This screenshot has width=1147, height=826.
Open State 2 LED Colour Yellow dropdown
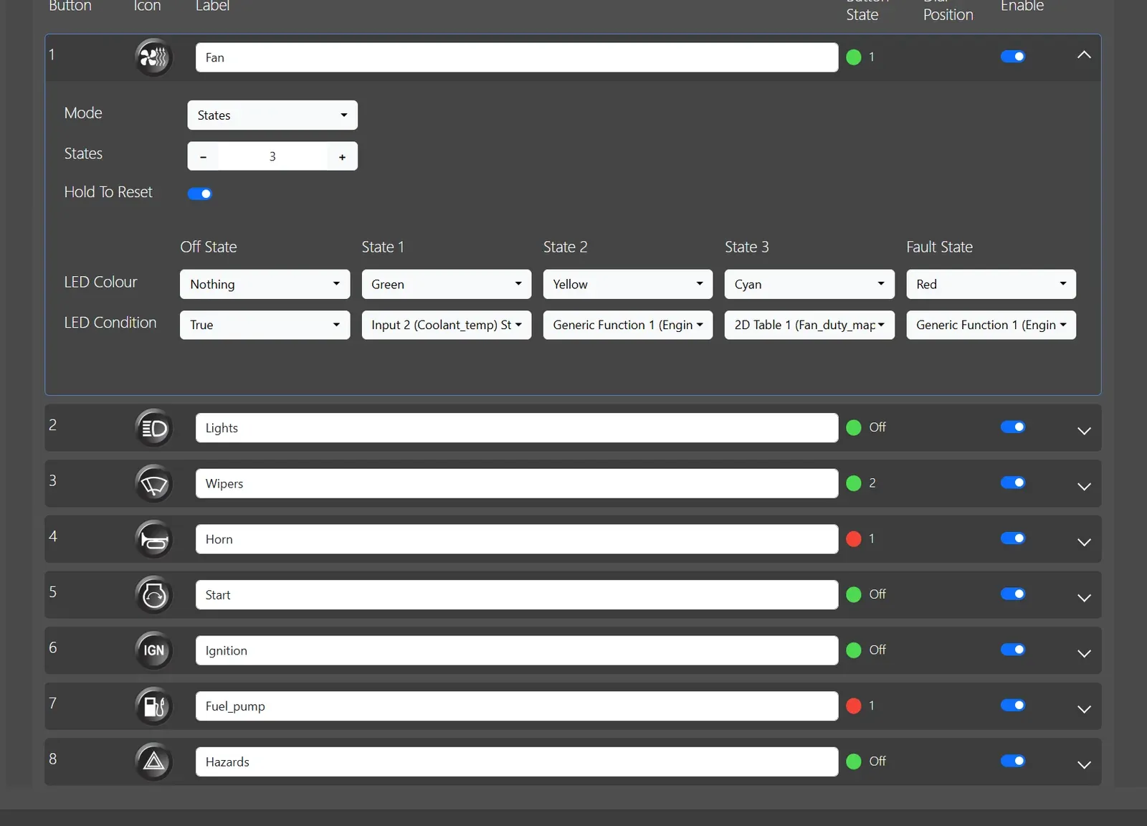(x=628, y=284)
